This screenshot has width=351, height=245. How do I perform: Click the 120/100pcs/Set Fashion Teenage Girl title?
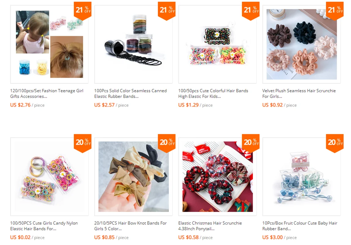(47, 94)
